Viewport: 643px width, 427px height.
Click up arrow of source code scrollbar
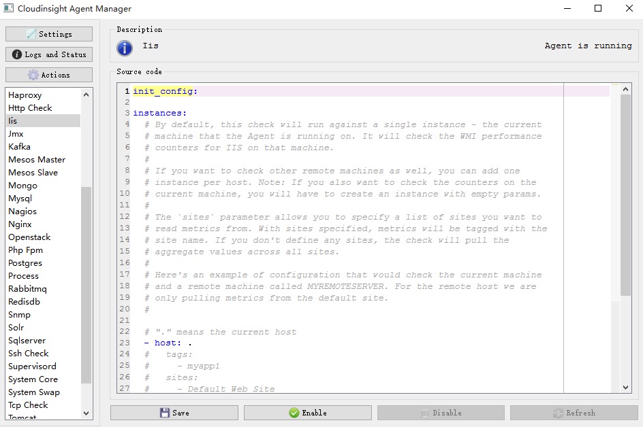[x=625, y=89]
